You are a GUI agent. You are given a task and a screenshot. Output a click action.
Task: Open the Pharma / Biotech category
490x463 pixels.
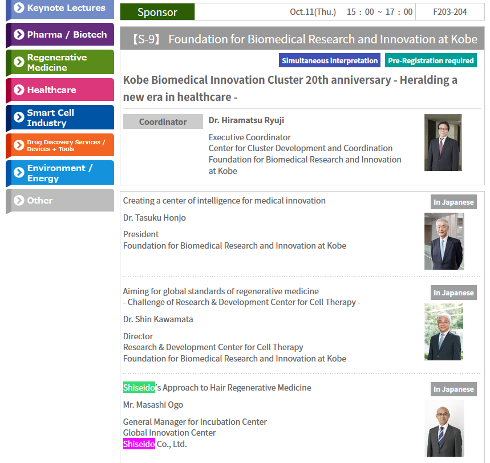point(67,35)
